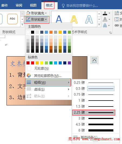
Task: Open the text outline dropdown arrow
Action: 109,19
